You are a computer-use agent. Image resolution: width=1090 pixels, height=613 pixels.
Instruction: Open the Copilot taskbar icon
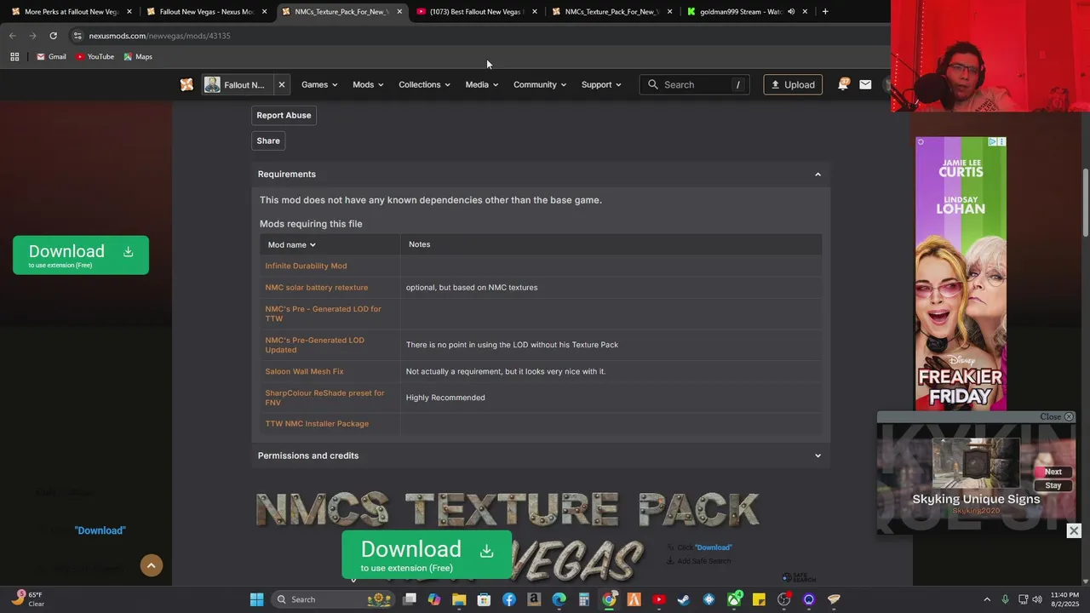pyautogui.click(x=434, y=599)
